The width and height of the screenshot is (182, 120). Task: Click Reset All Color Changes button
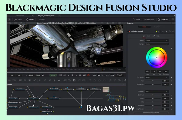coord(151,112)
